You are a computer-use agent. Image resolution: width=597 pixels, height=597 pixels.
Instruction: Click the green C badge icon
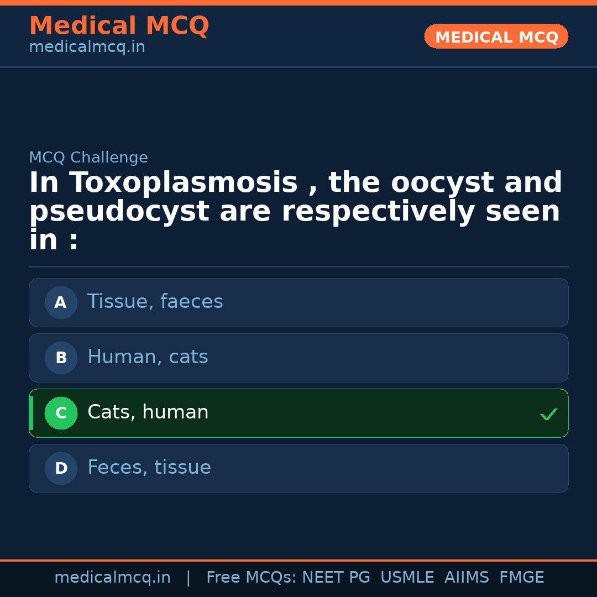click(x=61, y=413)
